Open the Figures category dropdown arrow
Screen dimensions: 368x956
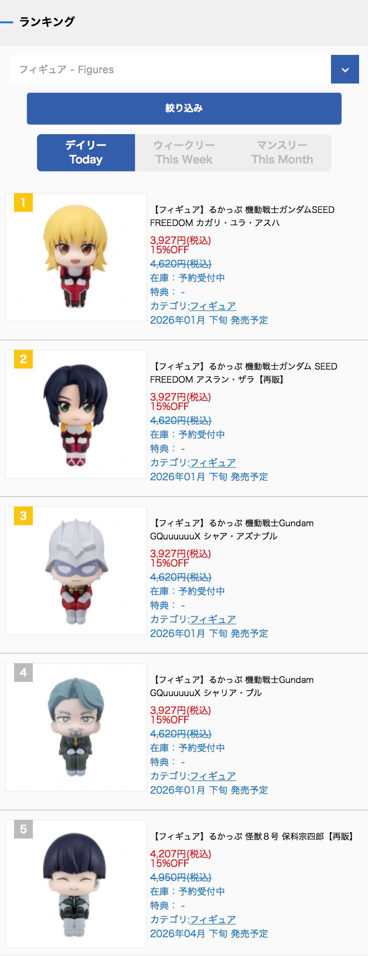(345, 69)
